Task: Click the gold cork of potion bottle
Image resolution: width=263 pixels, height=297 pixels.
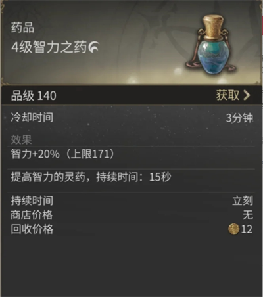Action: coord(212,27)
